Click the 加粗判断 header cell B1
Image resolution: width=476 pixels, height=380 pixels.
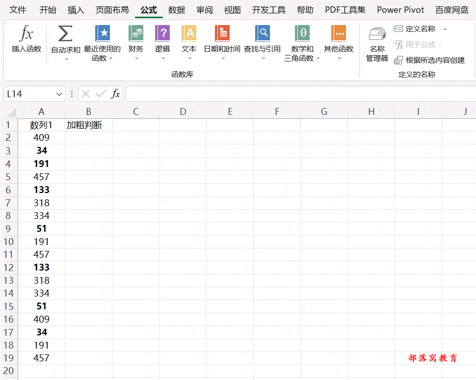(x=88, y=125)
